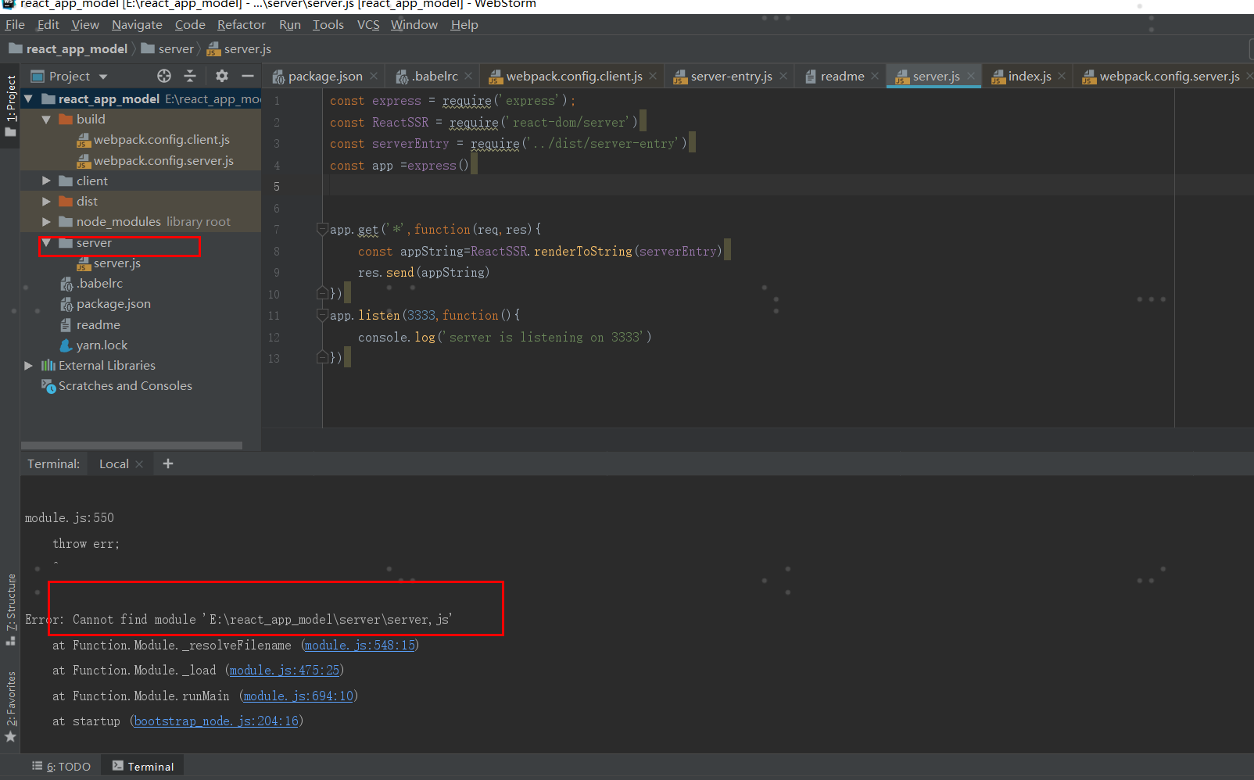Click the Project panel horizontal scrollbar
The image size is (1254, 780).
tap(131, 445)
